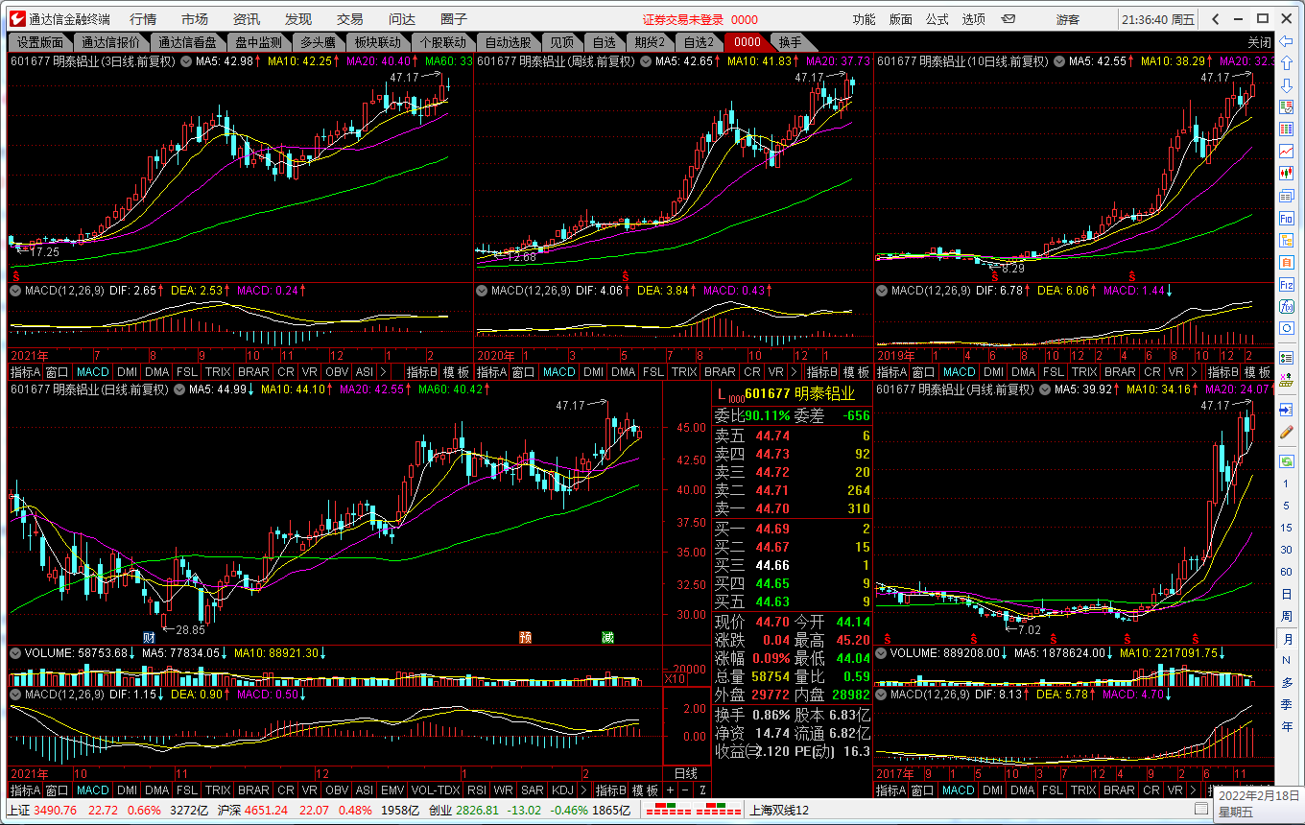Select the 周 weekly period in sidebar

click(x=1287, y=616)
